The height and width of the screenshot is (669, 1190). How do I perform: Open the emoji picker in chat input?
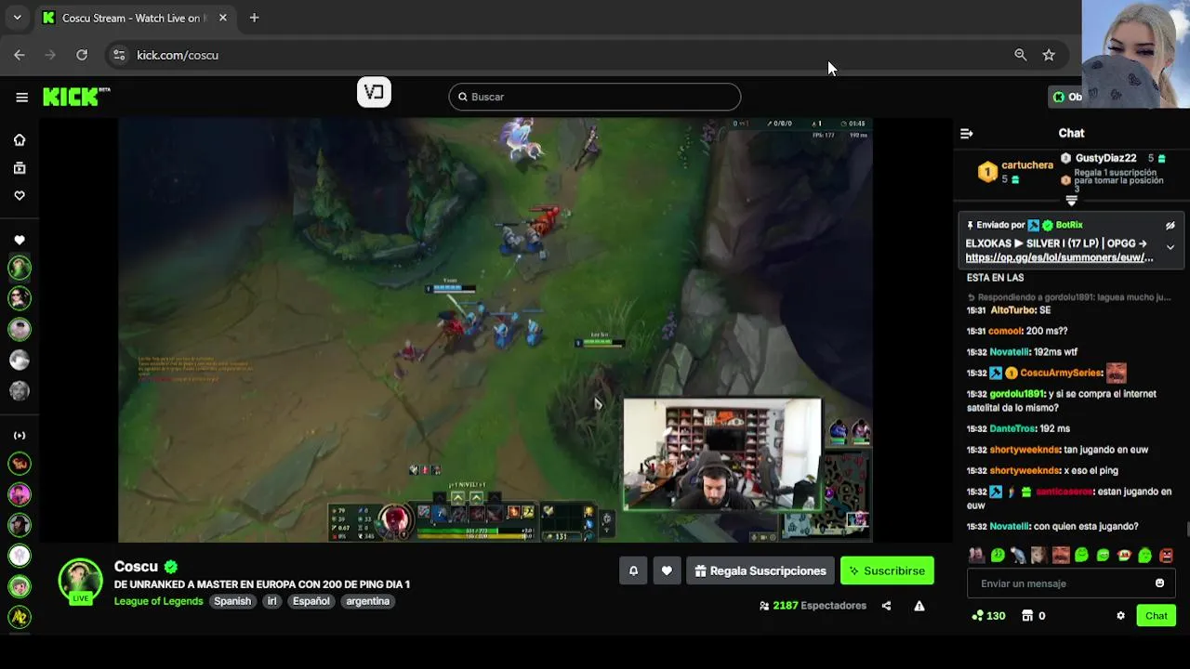(1159, 584)
